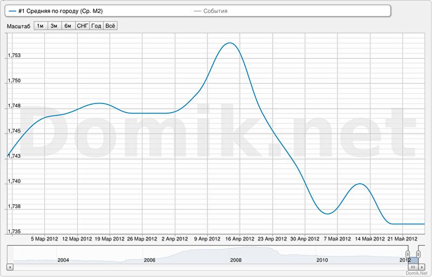Screen dimensions: 432x277
Task: Click the blue line marker in legend
Action: [x=12, y=11]
